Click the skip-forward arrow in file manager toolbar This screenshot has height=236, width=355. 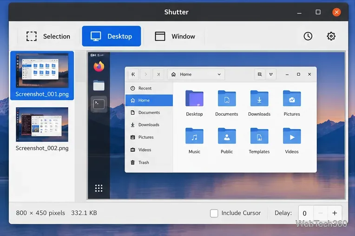pyautogui.click(x=158, y=74)
